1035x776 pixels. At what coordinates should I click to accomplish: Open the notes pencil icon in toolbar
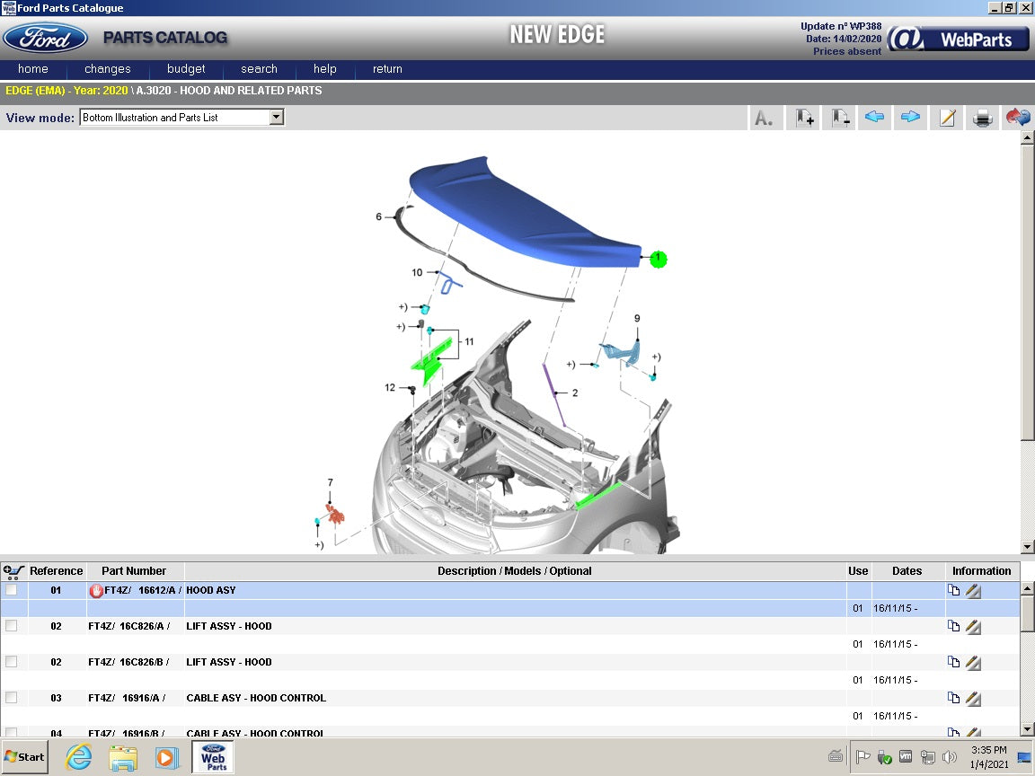(947, 119)
